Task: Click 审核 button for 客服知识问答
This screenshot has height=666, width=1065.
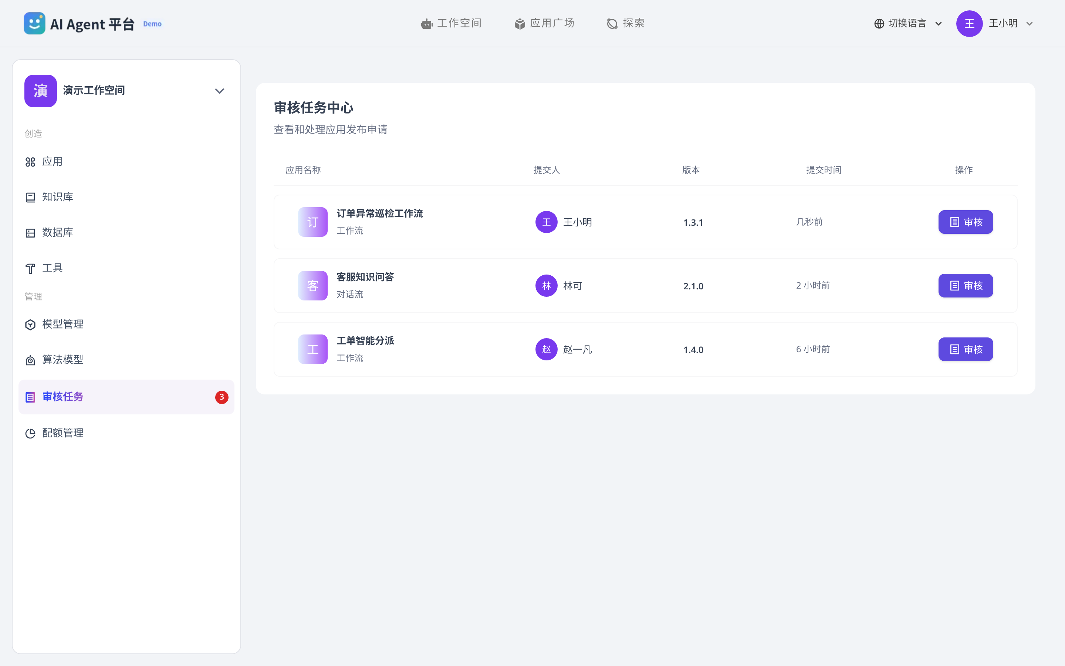Action: (x=966, y=285)
